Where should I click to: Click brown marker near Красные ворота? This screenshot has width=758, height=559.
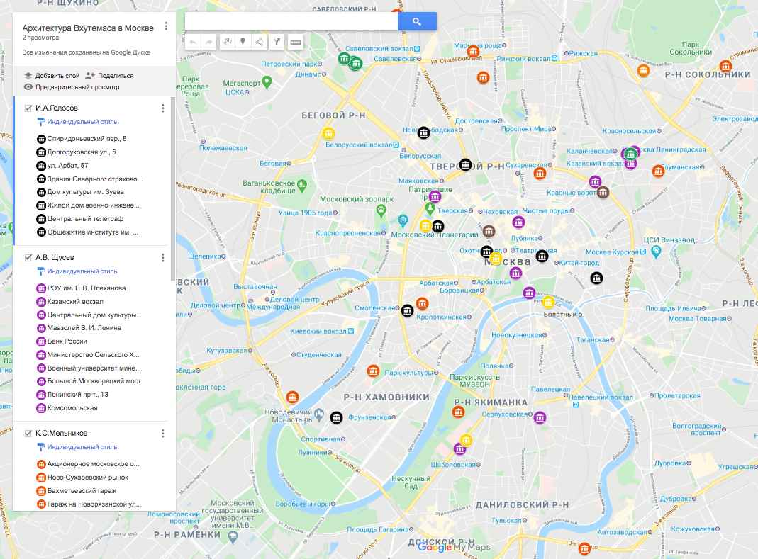pyautogui.click(x=603, y=193)
